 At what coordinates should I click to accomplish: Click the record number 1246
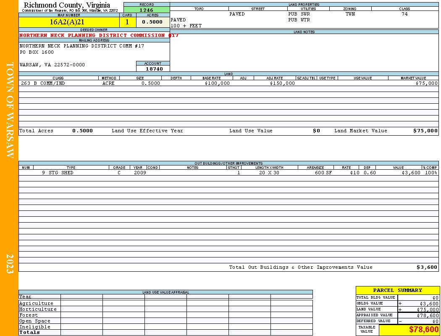pyautogui.click(x=146, y=10)
